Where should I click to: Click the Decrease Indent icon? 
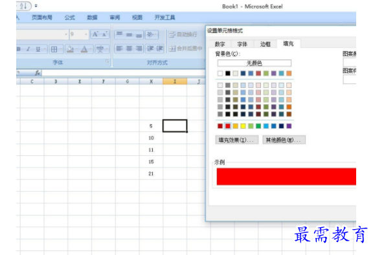pos(150,49)
